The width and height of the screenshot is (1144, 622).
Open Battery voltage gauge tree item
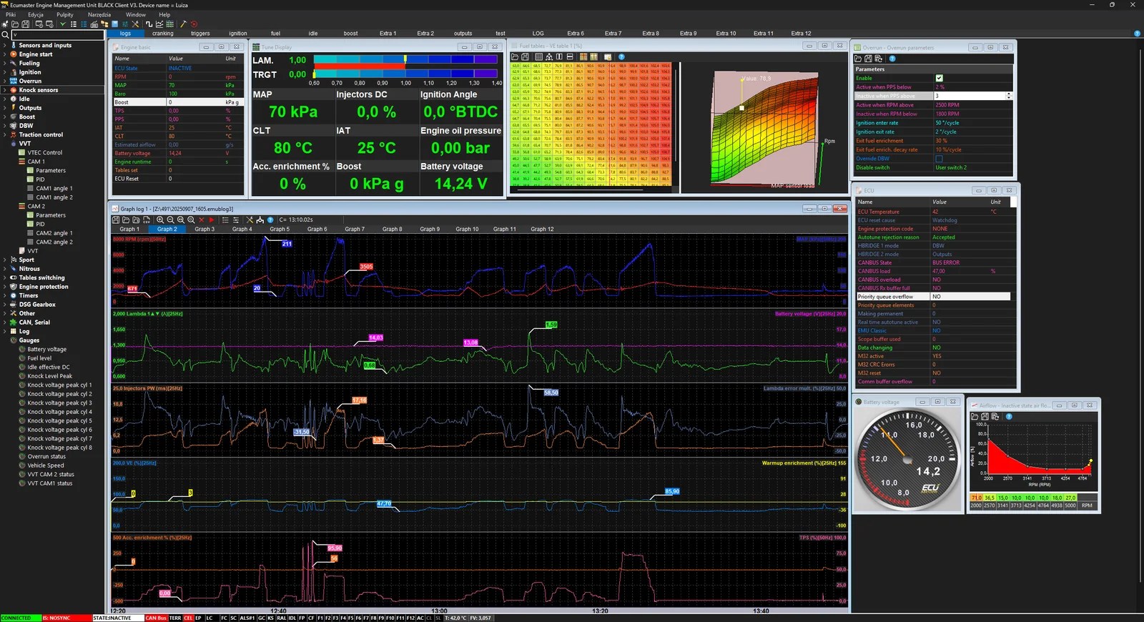tap(47, 350)
